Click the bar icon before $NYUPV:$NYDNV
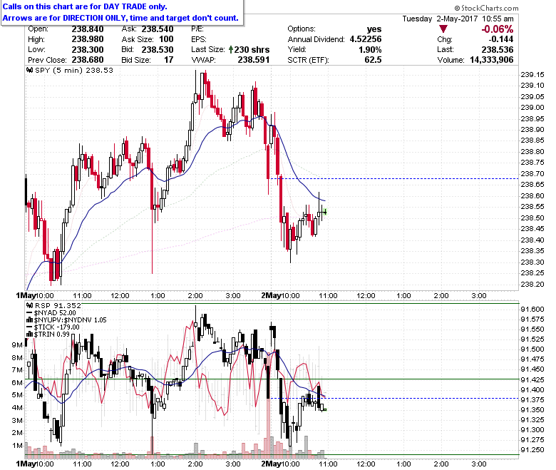Viewport: 556px width, 470px height. pyautogui.click(x=30, y=320)
